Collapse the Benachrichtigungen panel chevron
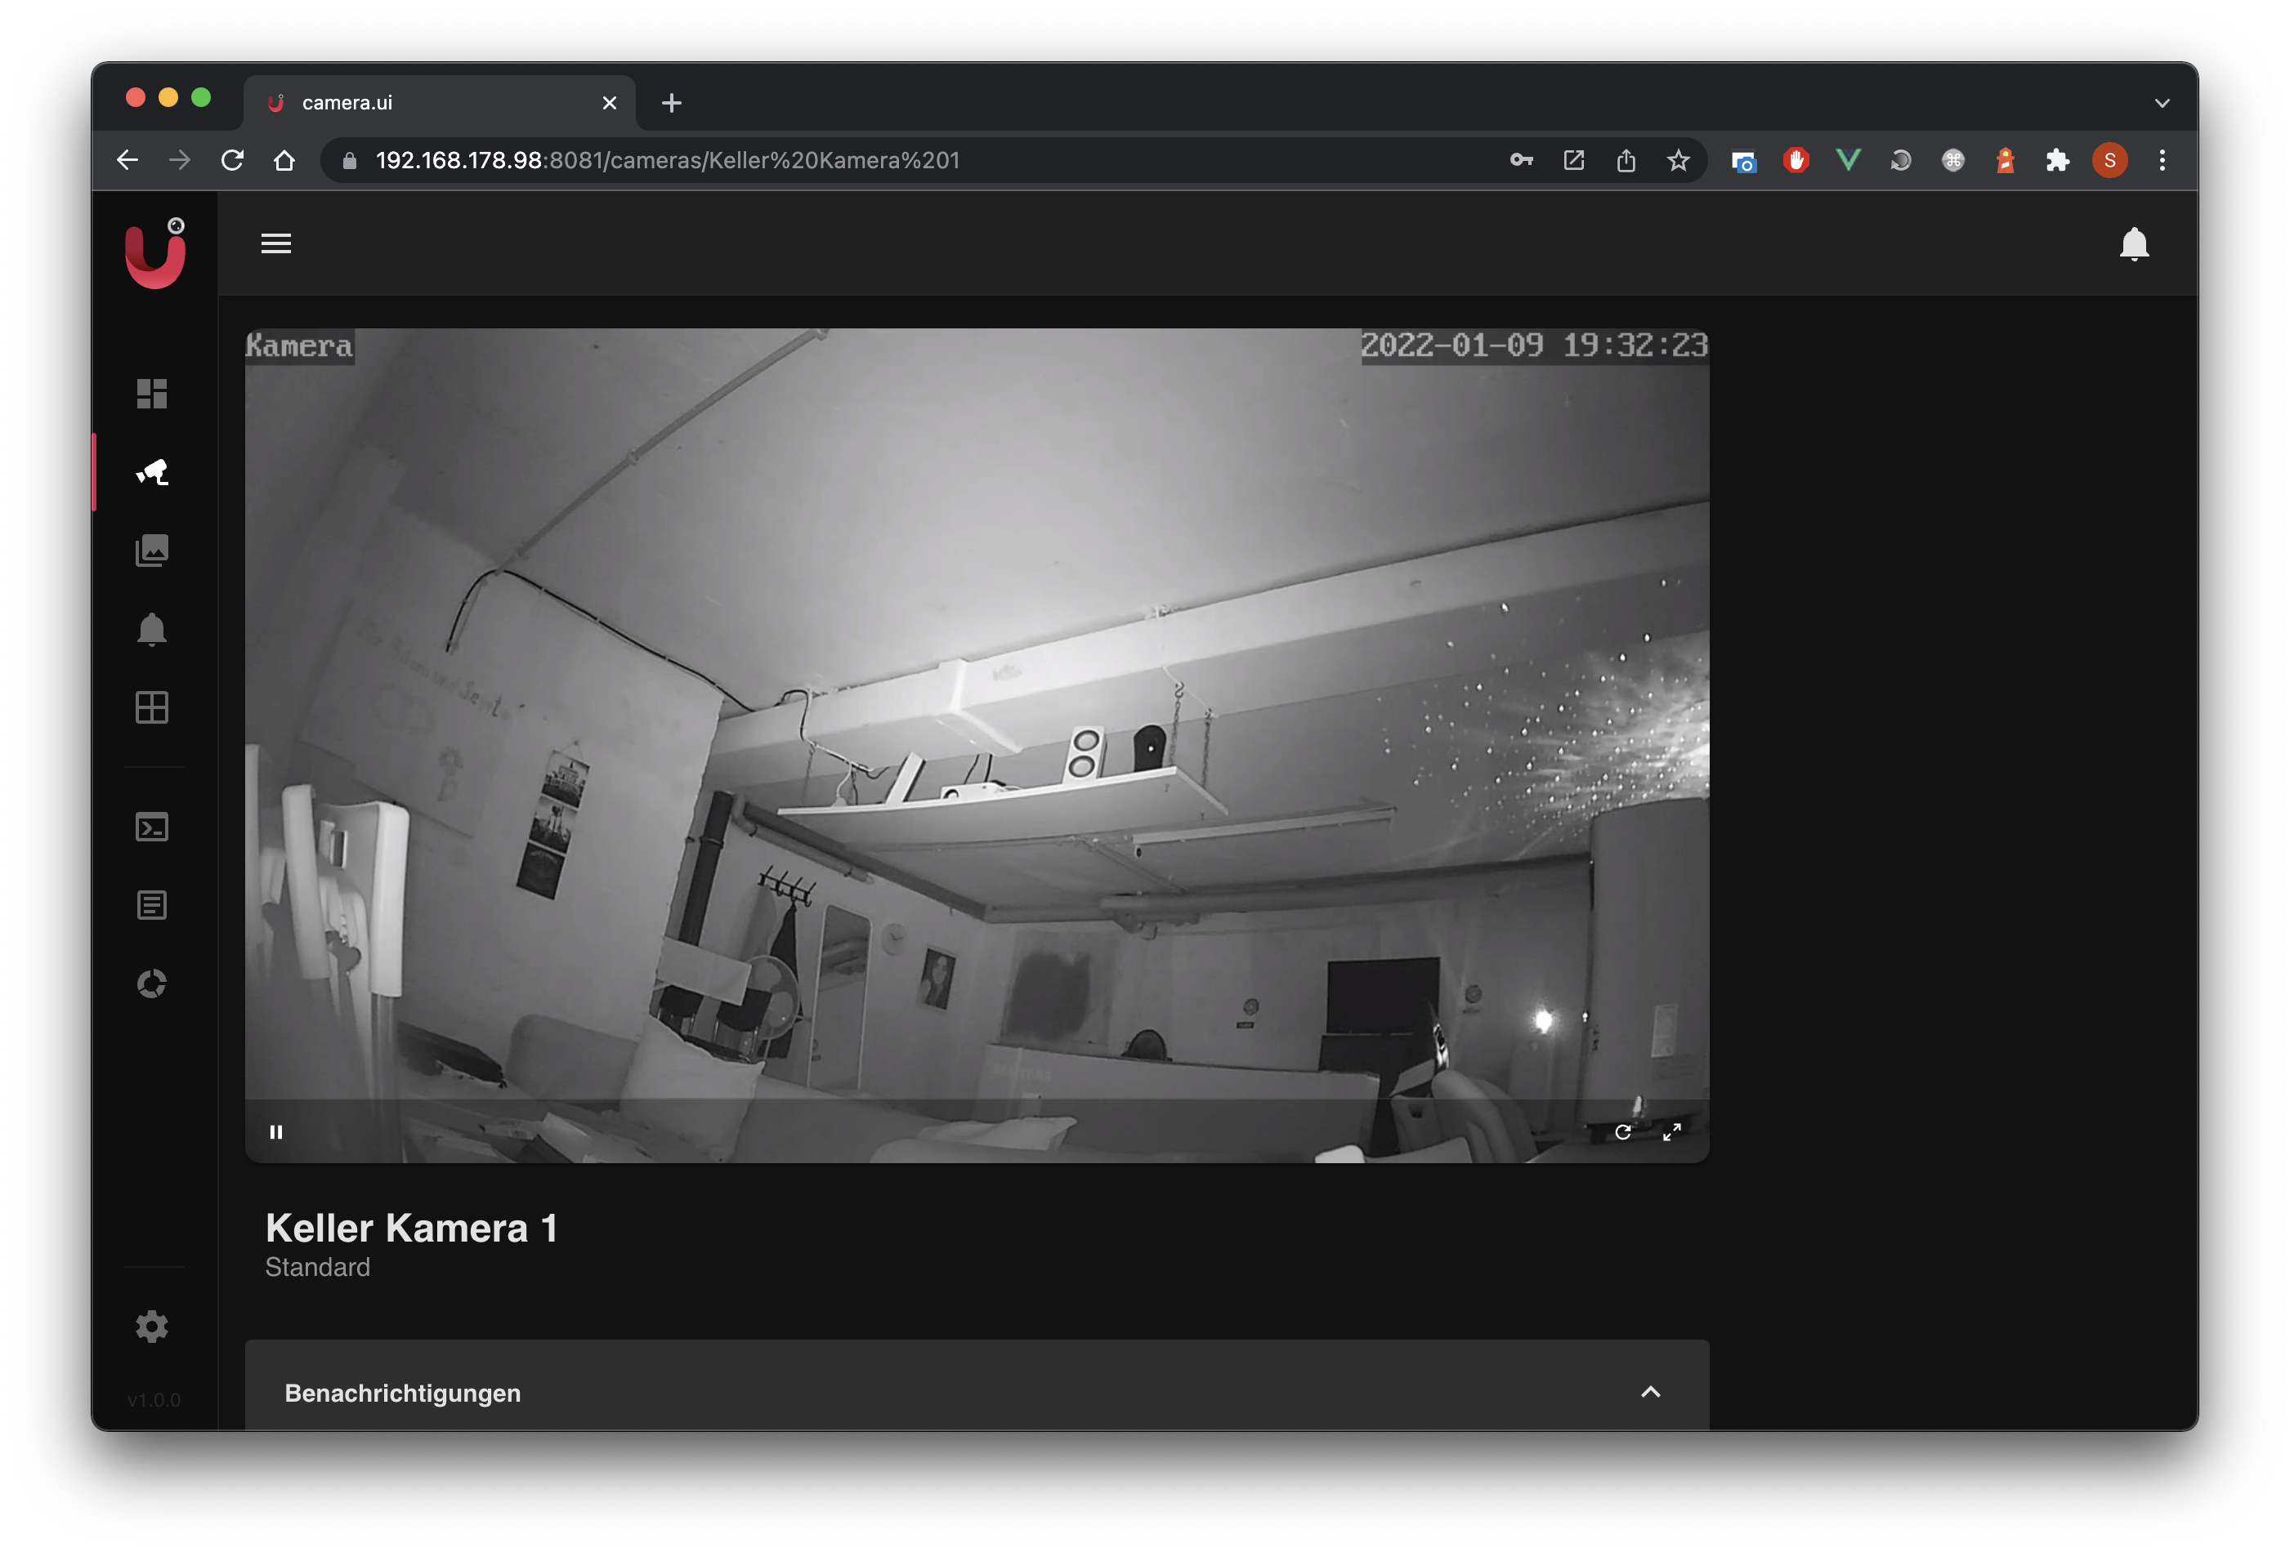Image resolution: width=2290 pixels, height=1552 pixels. 1651,1391
